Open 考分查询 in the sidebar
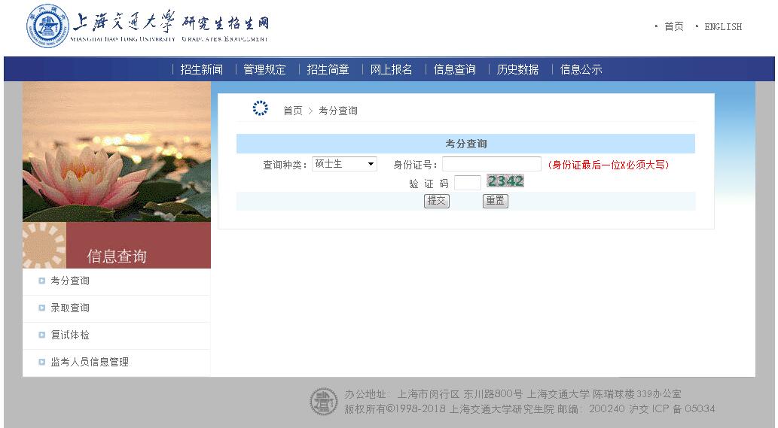The image size is (778, 428). click(70, 281)
